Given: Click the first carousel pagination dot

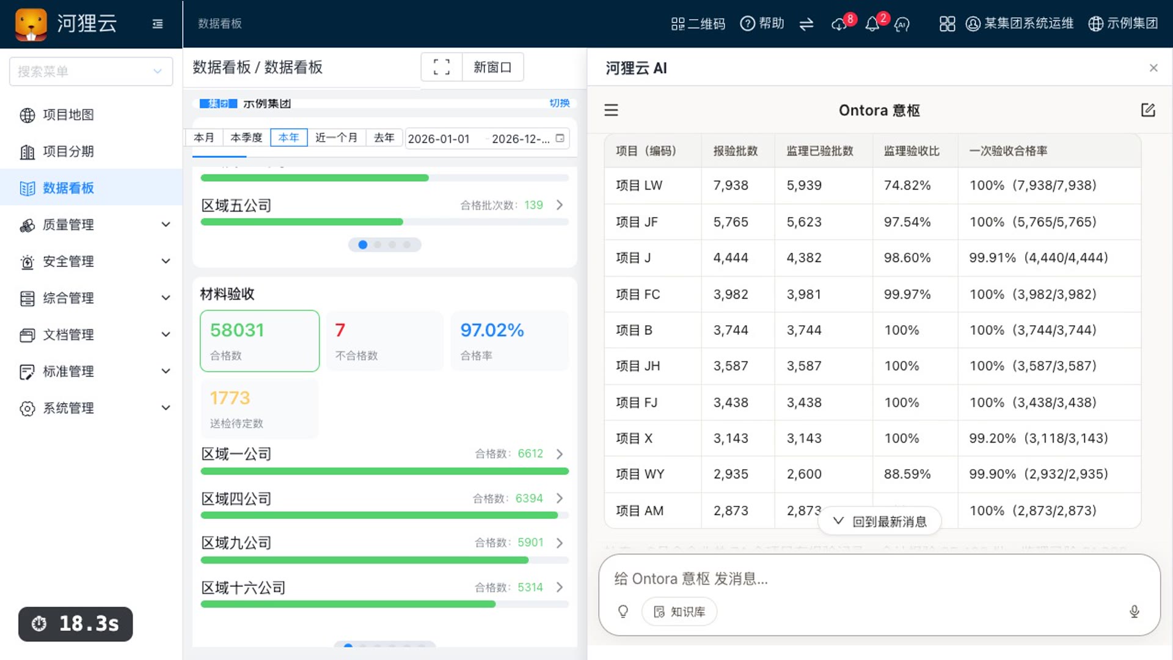Looking at the screenshot, I should (363, 244).
